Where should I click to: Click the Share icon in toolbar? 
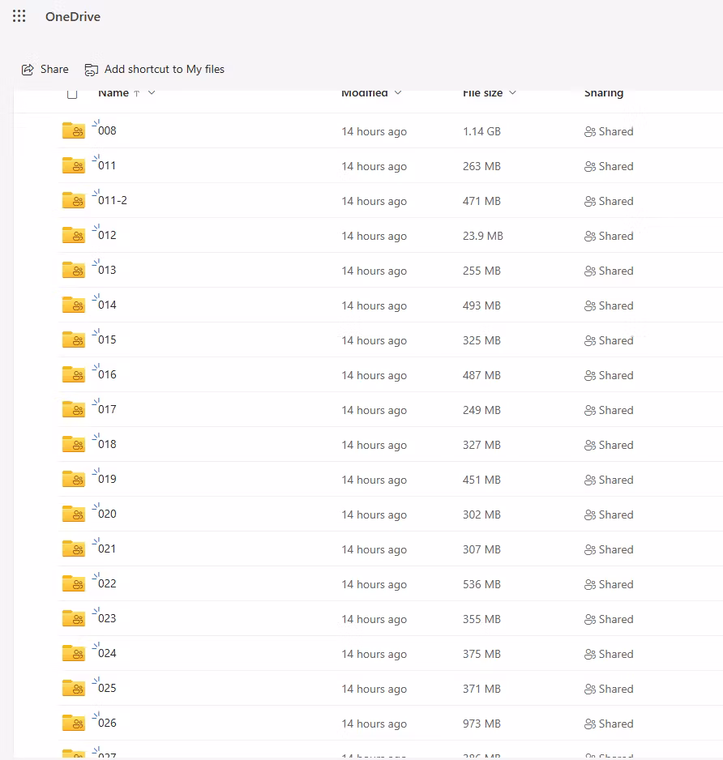tap(28, 70)
